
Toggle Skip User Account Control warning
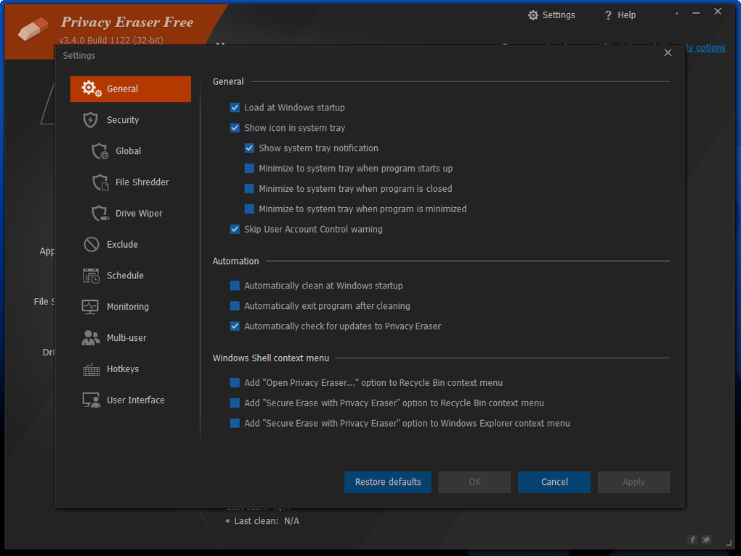(235, 229)
